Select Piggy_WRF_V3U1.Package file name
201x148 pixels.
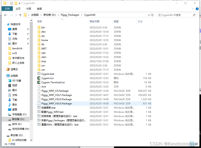click(56, 95)
